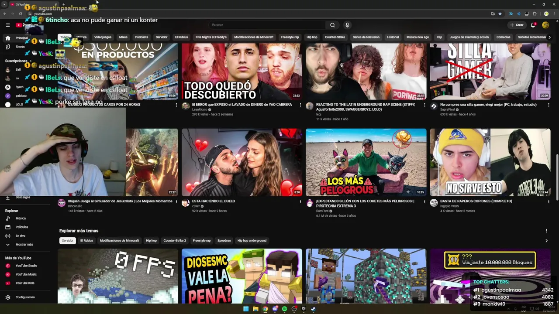Reload the page in browser toolbar
The width and height of the screenshot is (559, 314).
tap(20, 14)
